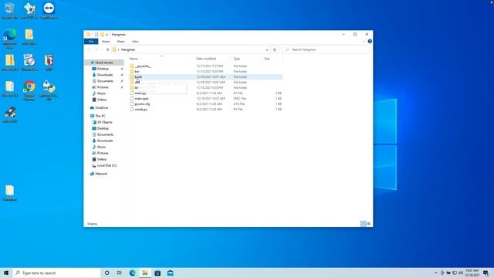
Task: Open Music under Quick access
Action: (x=101, y=93)
